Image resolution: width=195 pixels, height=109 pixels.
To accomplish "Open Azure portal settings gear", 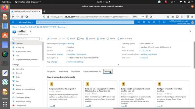I will coord(154,22).
